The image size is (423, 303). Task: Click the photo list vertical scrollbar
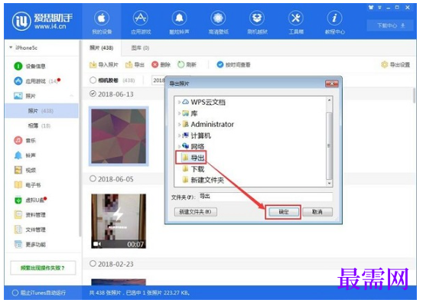[414, 96]
